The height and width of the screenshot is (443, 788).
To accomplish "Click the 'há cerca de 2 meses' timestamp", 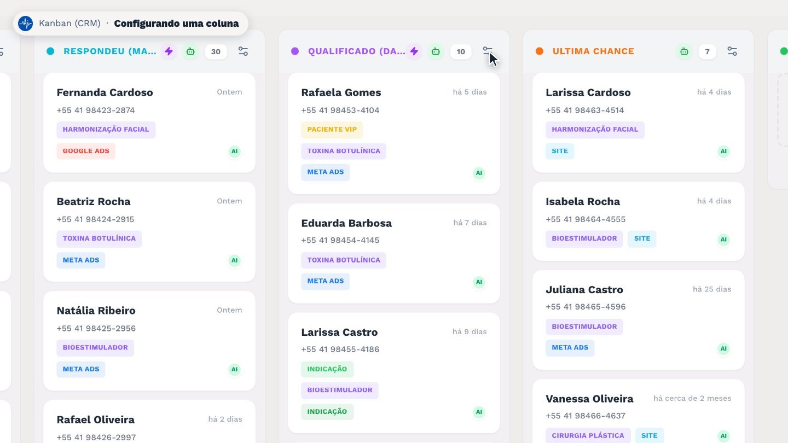I will [692, 398].
